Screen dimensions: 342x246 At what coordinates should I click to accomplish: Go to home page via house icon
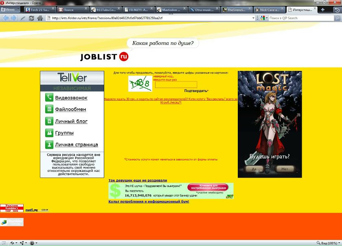click(x=40, y=18)
